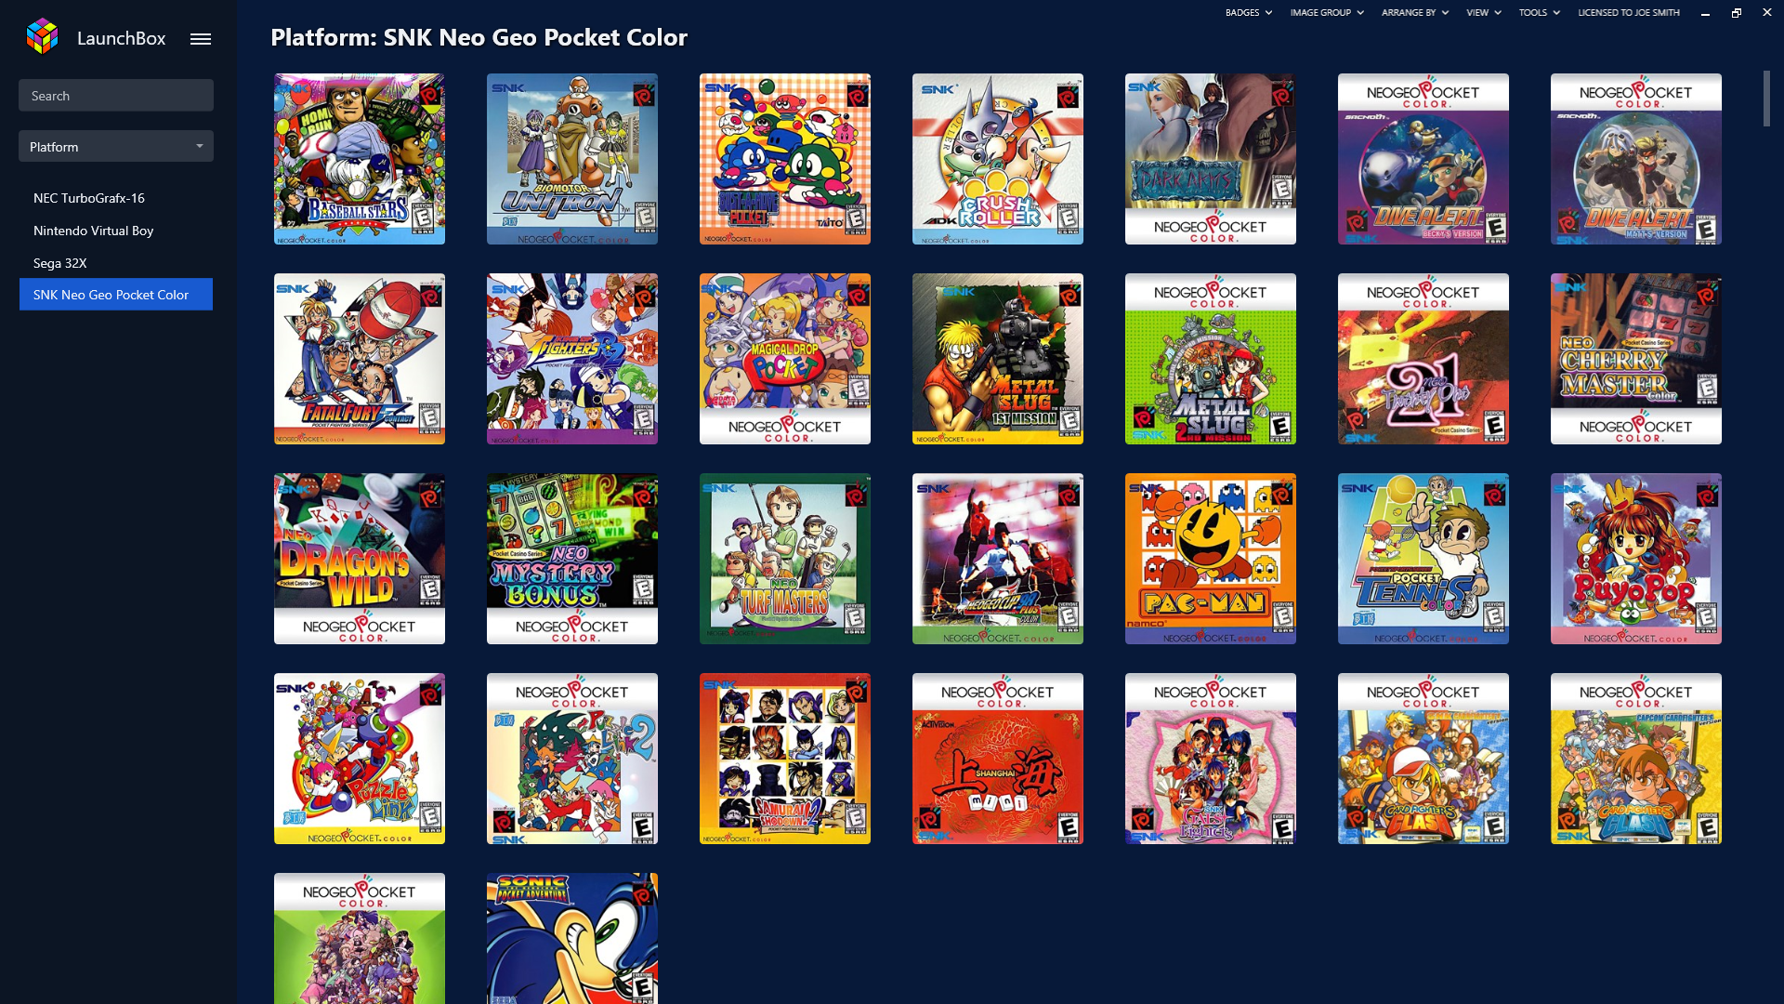Open the Pocket Tennis Color cover

[x=1423, y=559]
